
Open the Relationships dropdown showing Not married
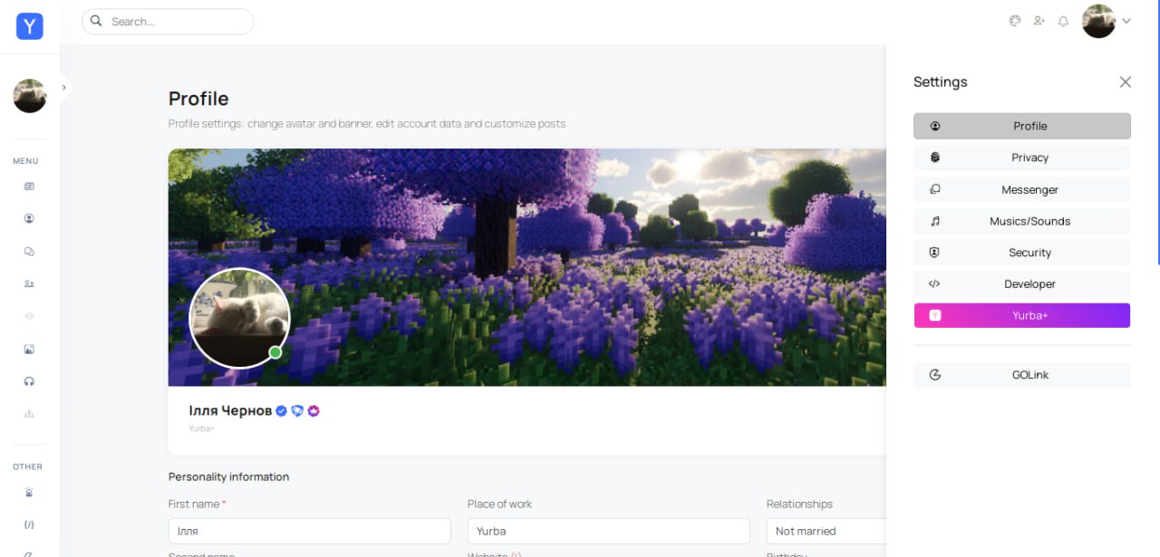pos(826,531)
